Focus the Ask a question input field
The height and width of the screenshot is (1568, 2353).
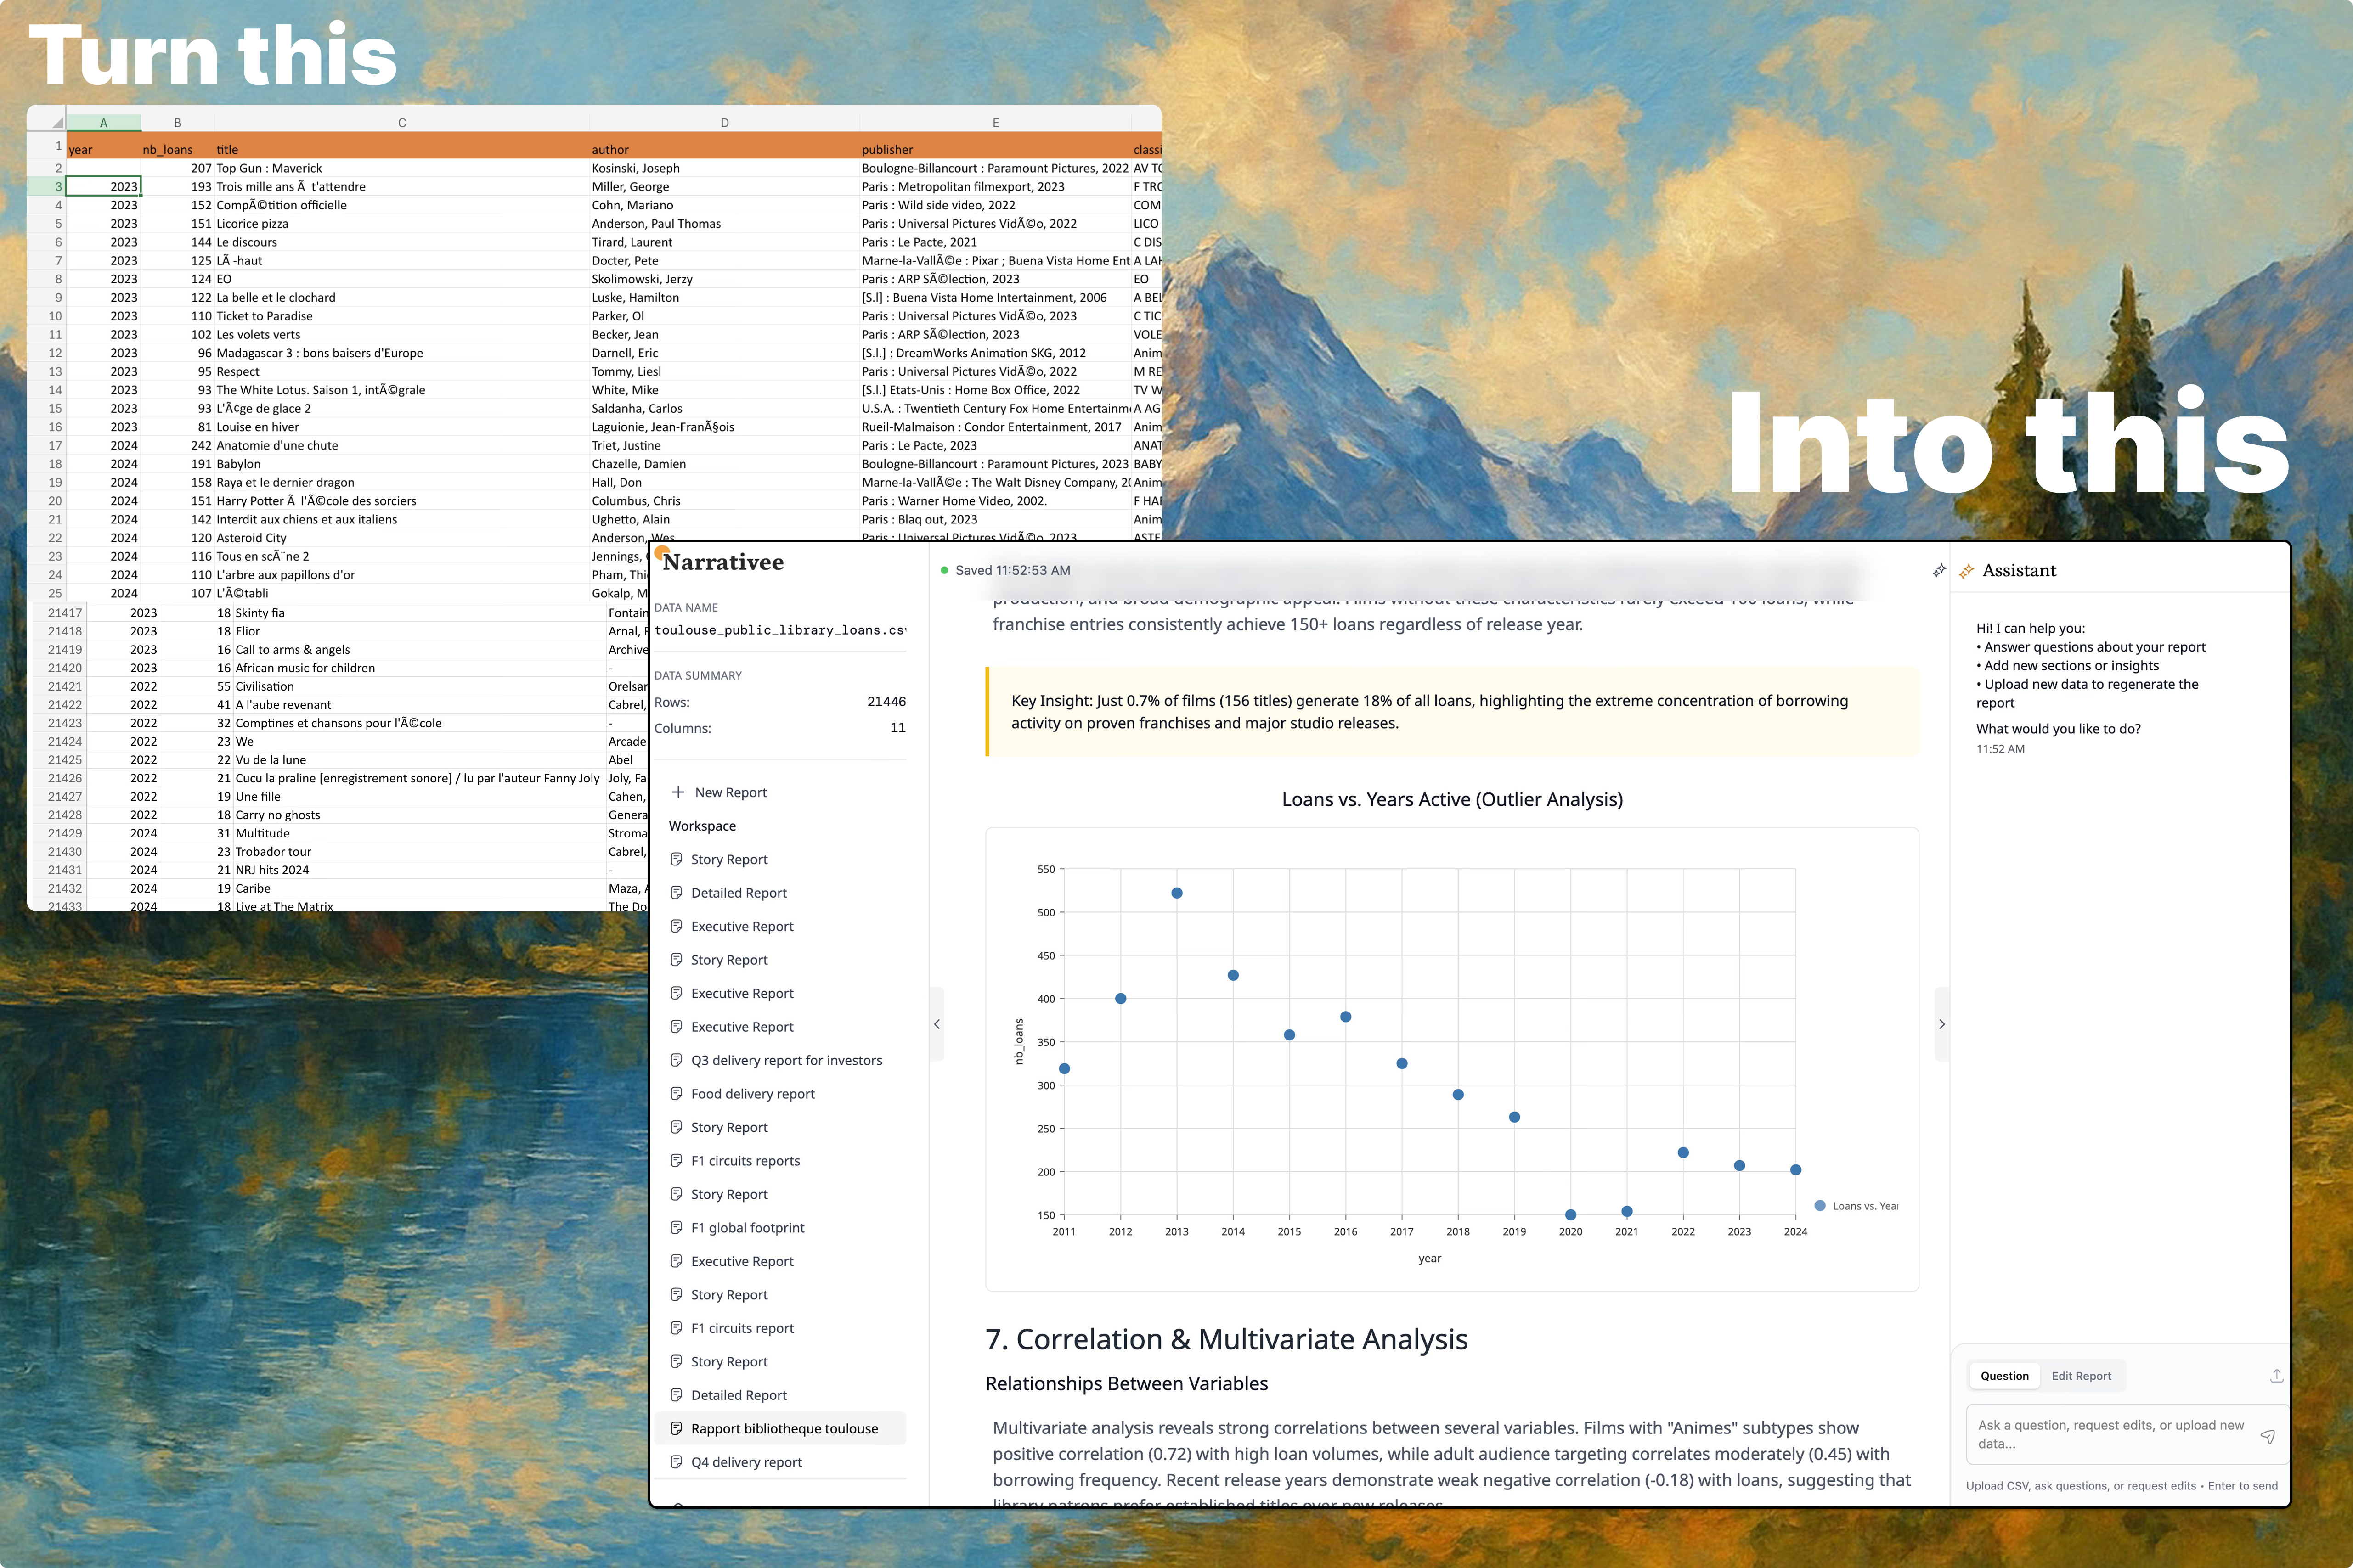click(x=2127, y=1435)
